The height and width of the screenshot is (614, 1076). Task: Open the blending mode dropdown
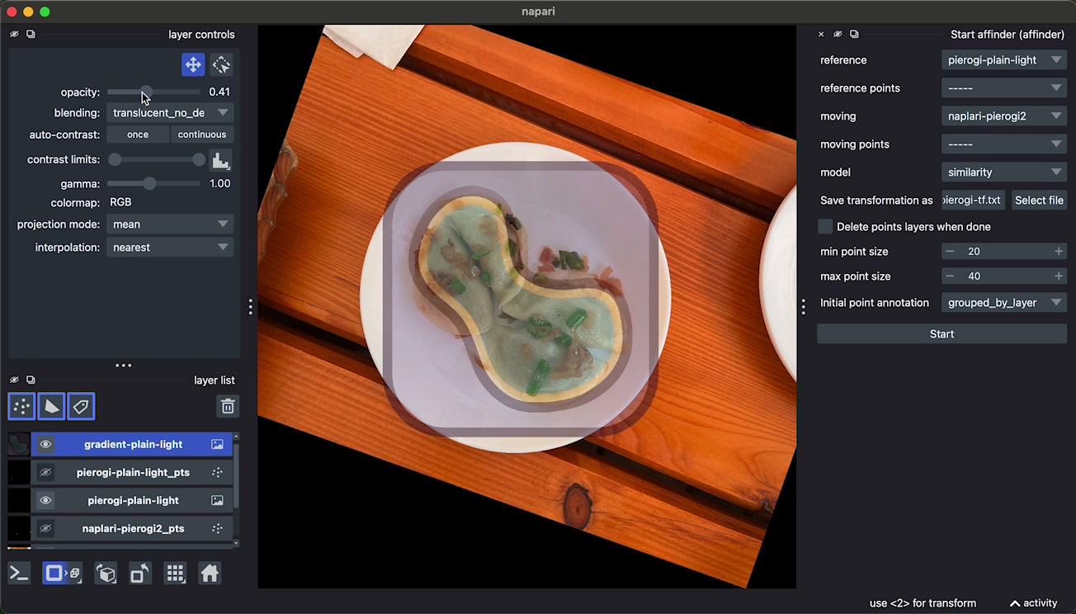(170, 113)
